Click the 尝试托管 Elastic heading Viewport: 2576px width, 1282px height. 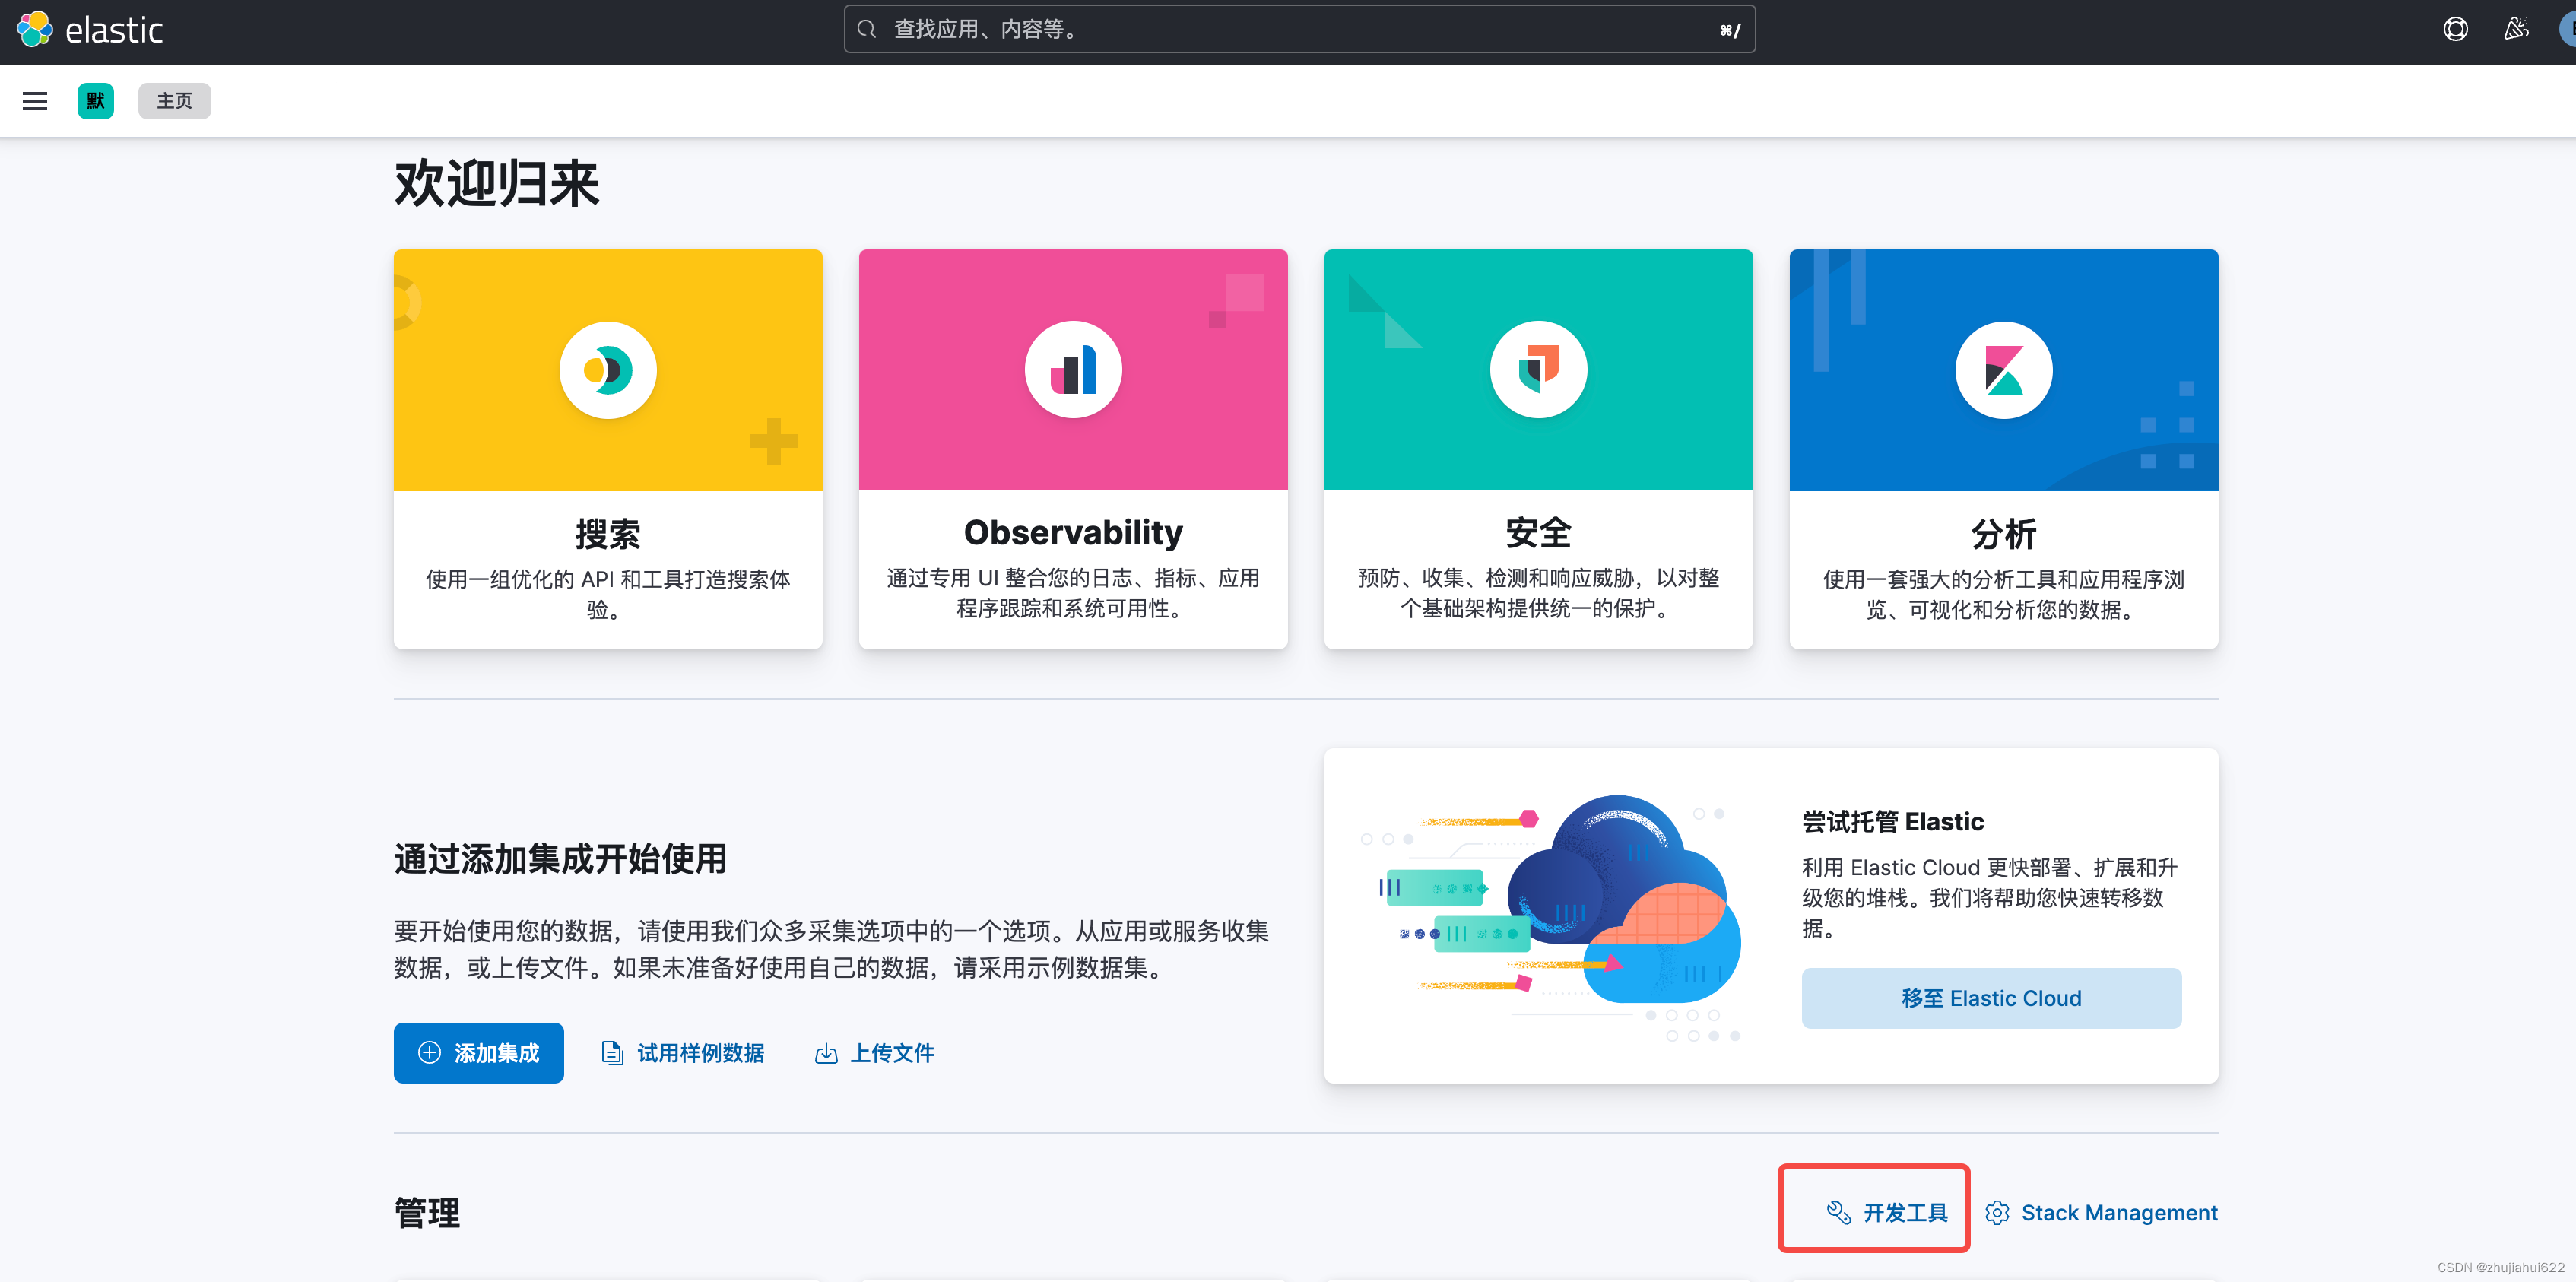pyautogui.click(x=1892, y=822)
